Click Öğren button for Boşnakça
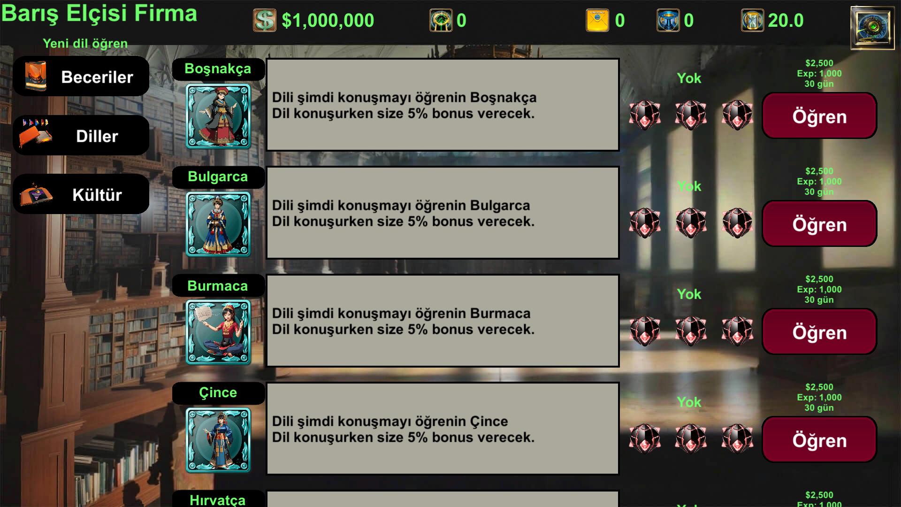 [819, 116]
